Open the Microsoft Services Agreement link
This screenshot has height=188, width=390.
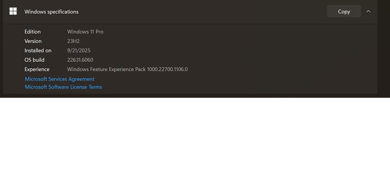(x=59, y=79)
